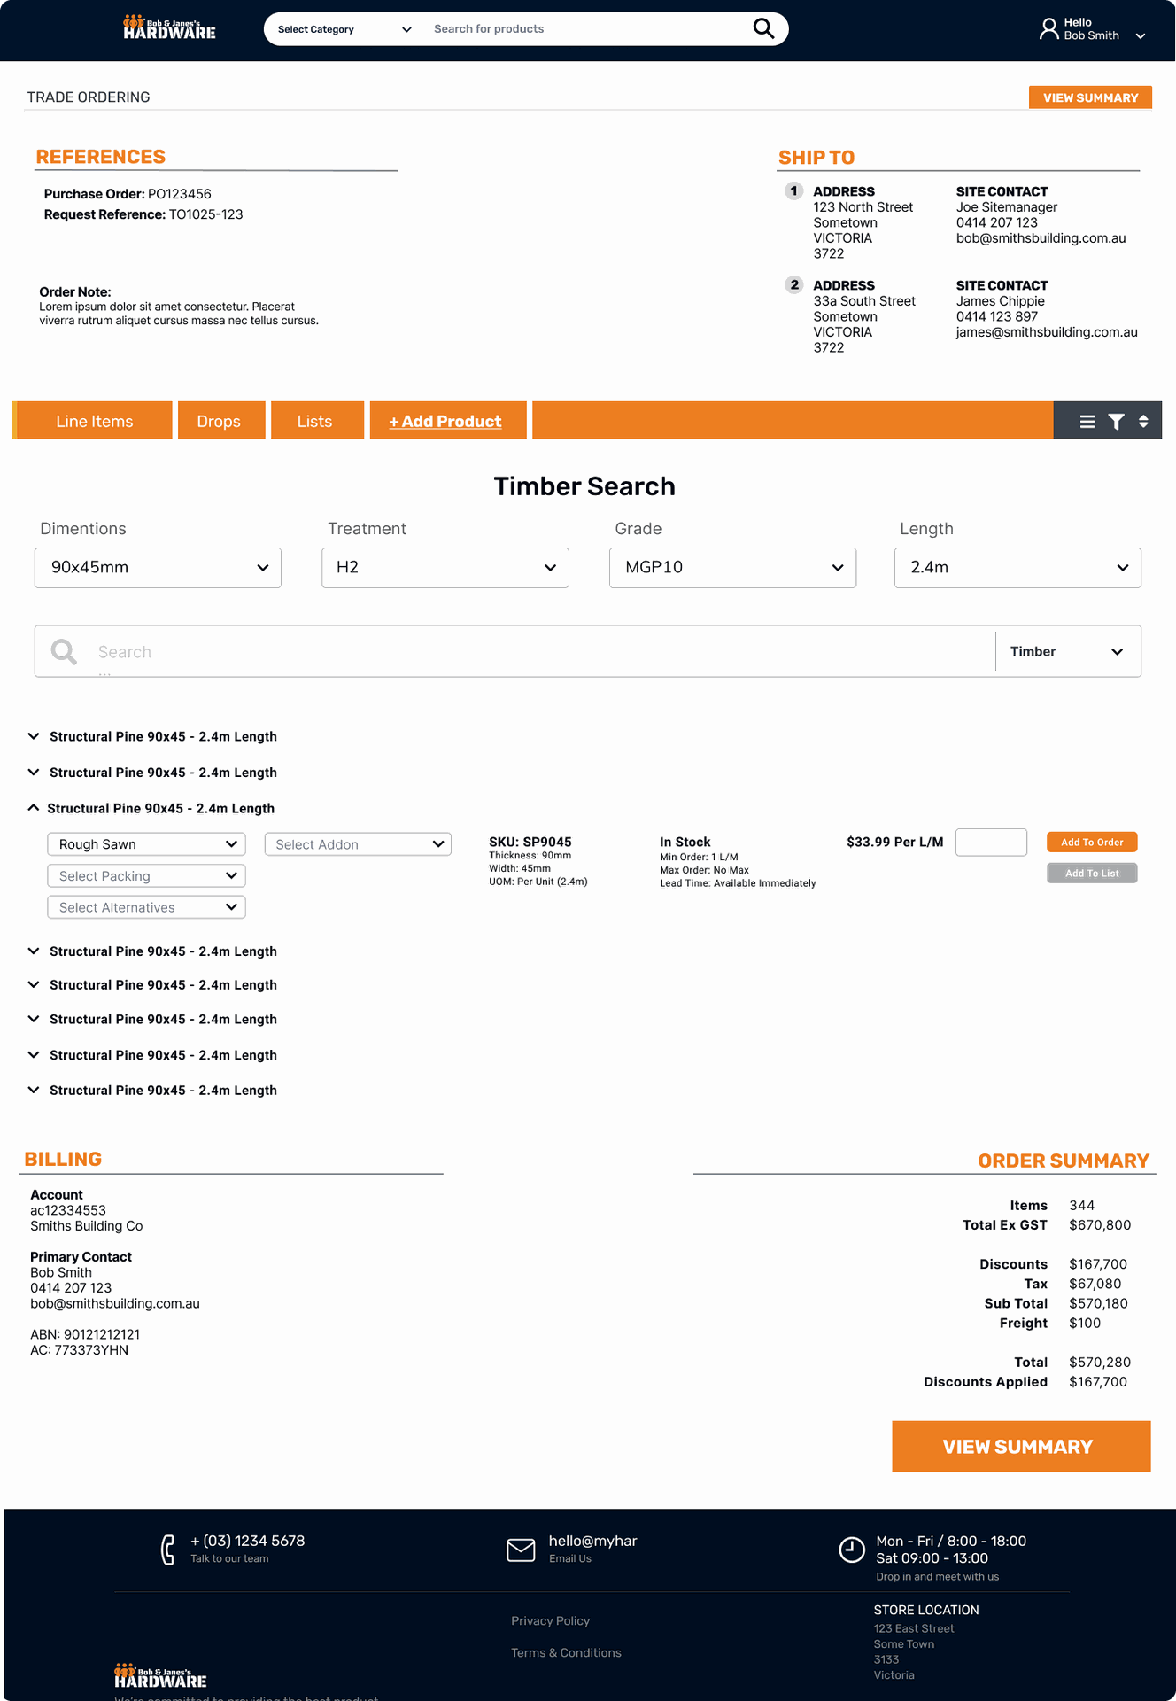
Task: Click the email envelope icon in footer
Action: click(x=521, y=1550)
